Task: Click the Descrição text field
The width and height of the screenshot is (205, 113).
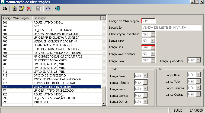Action: point(171,28)
